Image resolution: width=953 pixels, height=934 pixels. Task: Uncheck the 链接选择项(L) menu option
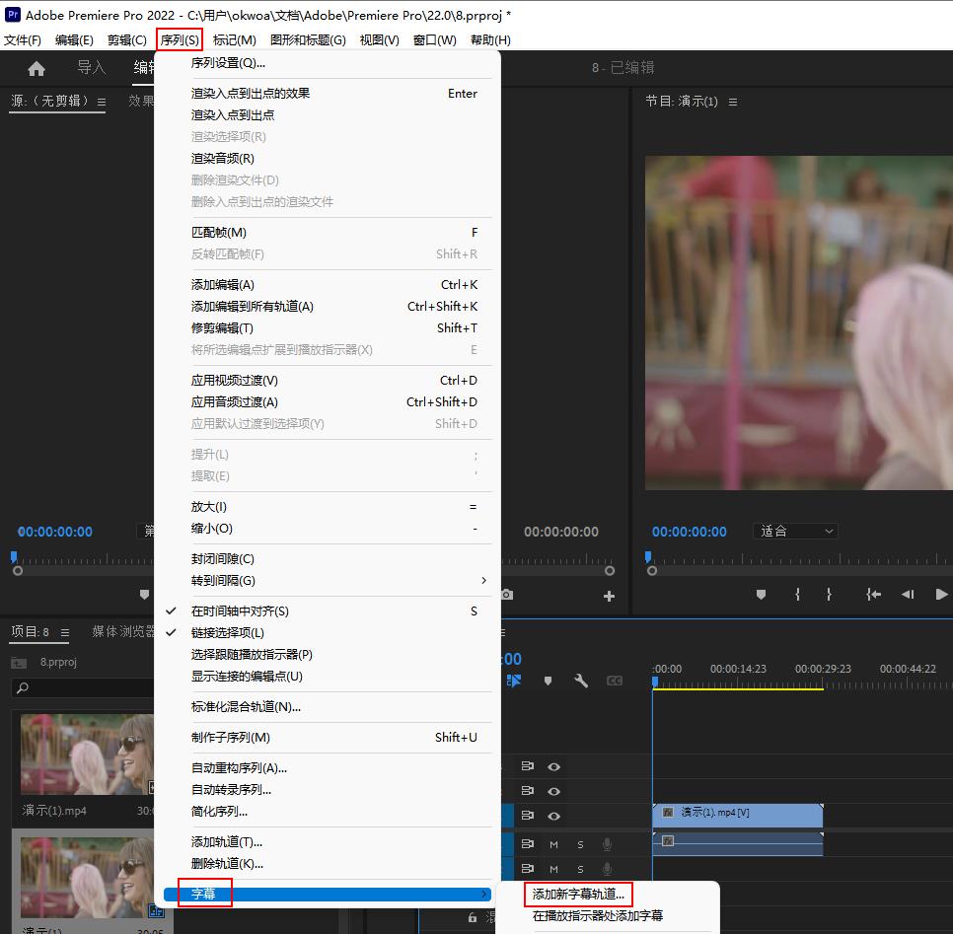pos(228,633)
